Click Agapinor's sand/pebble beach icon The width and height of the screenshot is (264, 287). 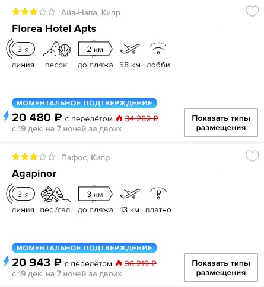pyautogui.click(x=55, y=194)
